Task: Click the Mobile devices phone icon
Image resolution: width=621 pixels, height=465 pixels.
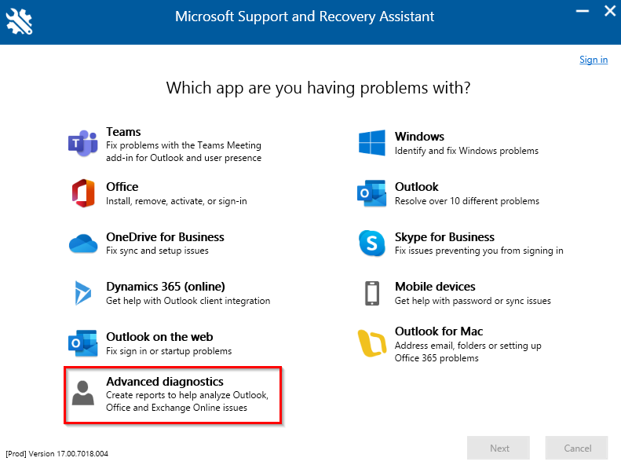Action: pyautogui.click(x=372, y=293)
